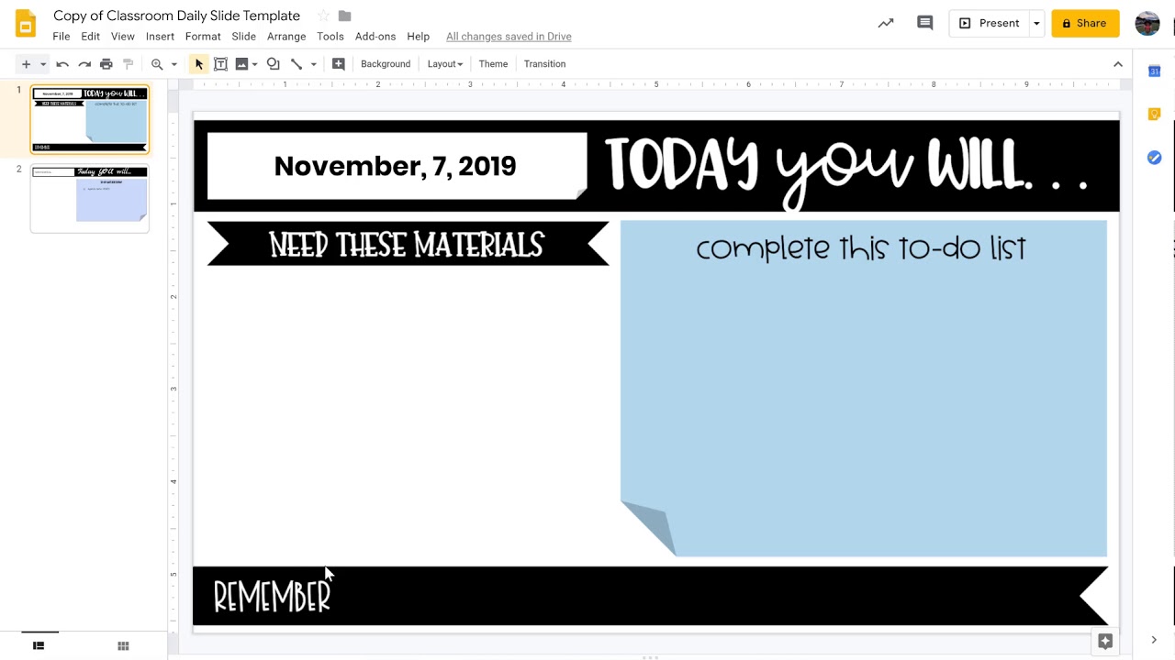Viewport: 1175px width, 660px height.
Task: Open the Help menu
Action: 418,37
